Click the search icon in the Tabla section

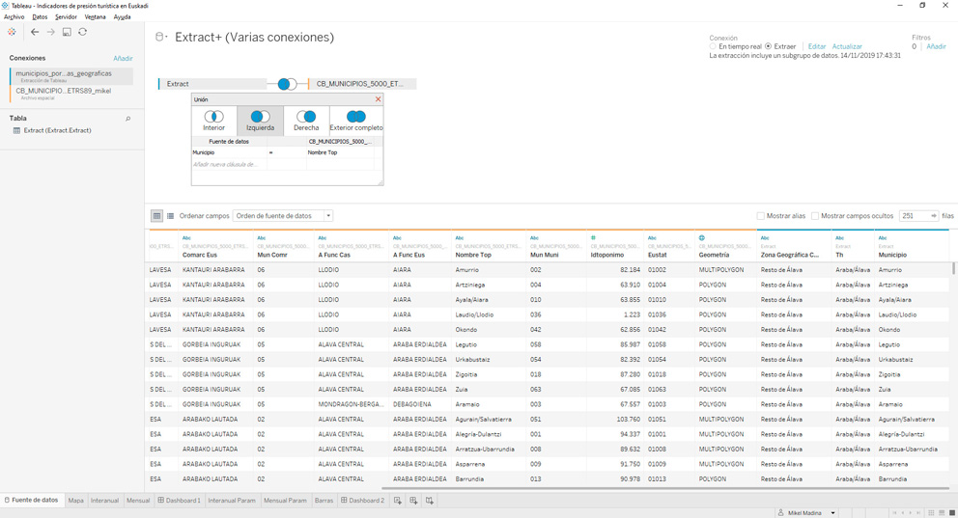127,119
